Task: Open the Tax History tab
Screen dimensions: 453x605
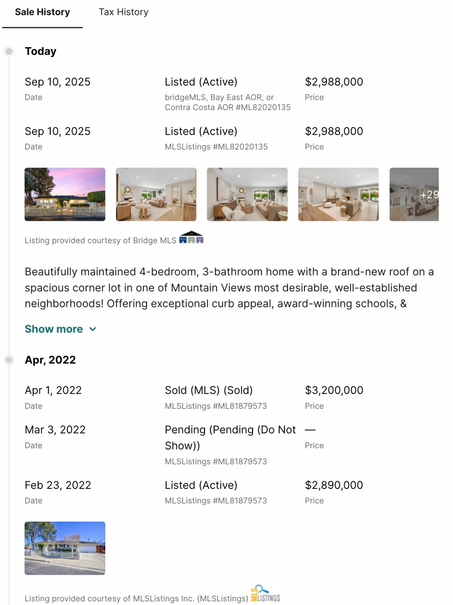Action: pyautogui.click(x=123, y=12)
